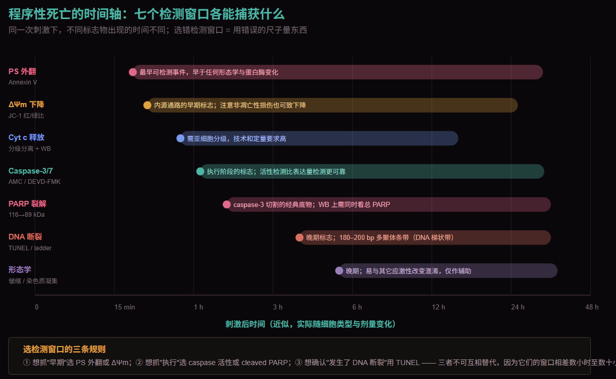Click the 6 h axis tick label
Image resolution: width=616 pixels, height=379 pixels.
click(x=357, y=307)
